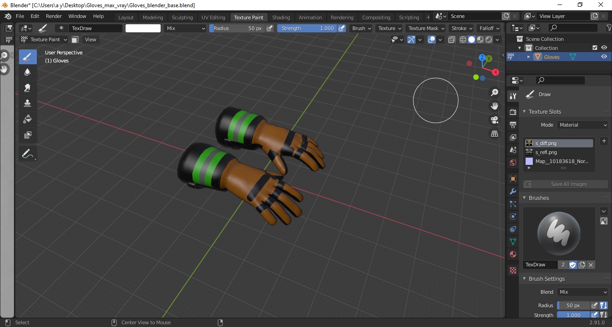Click the zoom magnifier in viewport

point(495,92)
